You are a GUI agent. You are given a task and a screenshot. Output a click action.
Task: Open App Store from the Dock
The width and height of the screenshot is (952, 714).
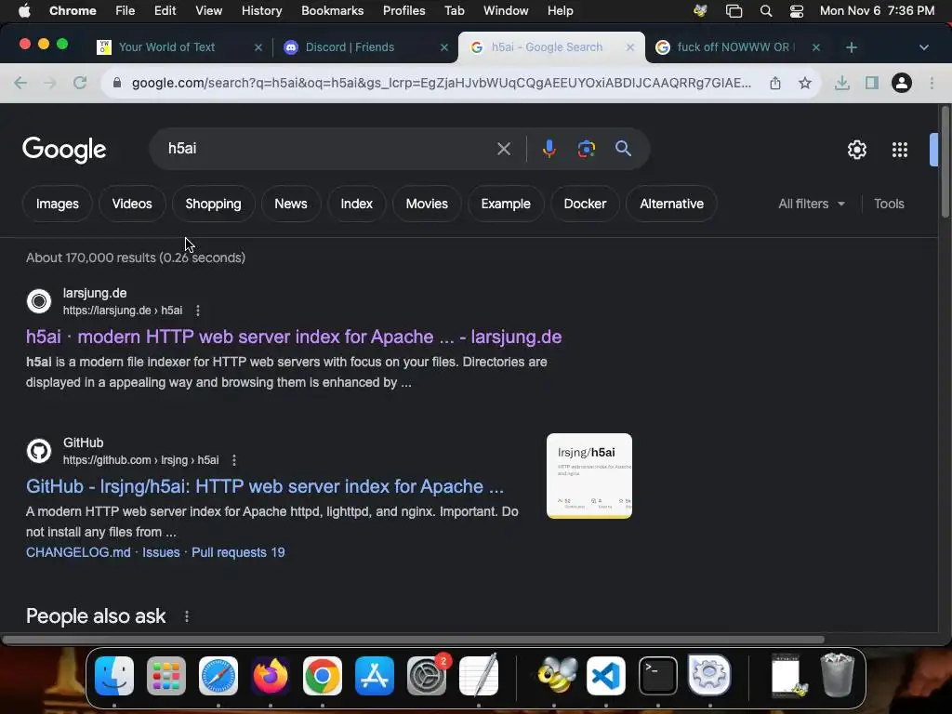click(375, 676)
